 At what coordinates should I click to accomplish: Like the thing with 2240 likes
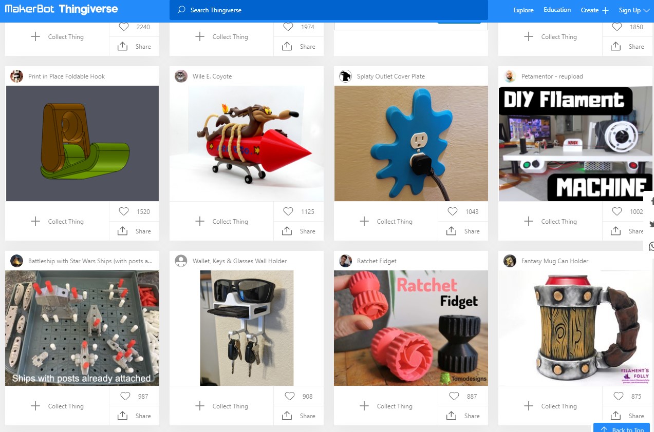[124, 27]
